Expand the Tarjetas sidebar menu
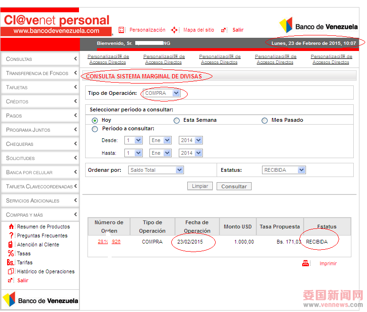 pyautogui.click(x=40, y=87)
